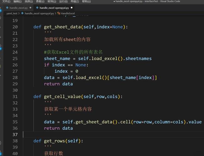
Task: Click column=cols on line 35
Action: pyautogui.click(x=169, y=122)
